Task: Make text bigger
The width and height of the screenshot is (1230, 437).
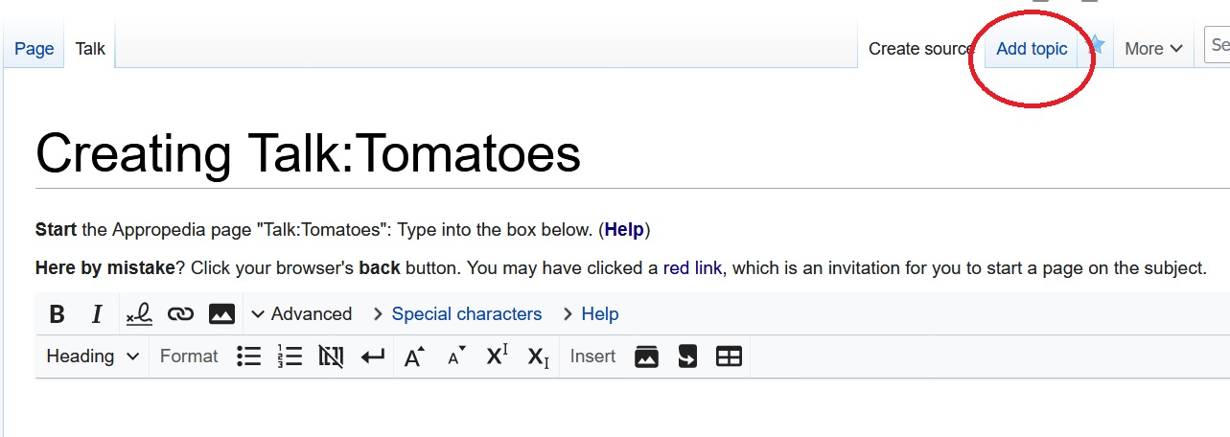Action: (414, 356)
